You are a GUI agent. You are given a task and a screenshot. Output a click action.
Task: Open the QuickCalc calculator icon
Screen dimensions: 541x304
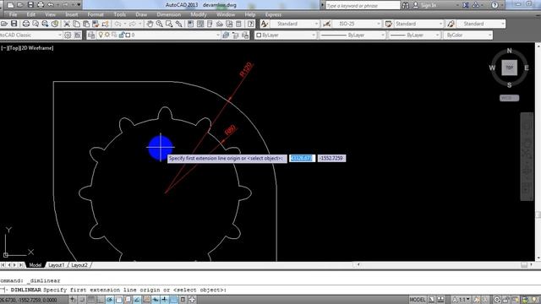click(238, 24)
